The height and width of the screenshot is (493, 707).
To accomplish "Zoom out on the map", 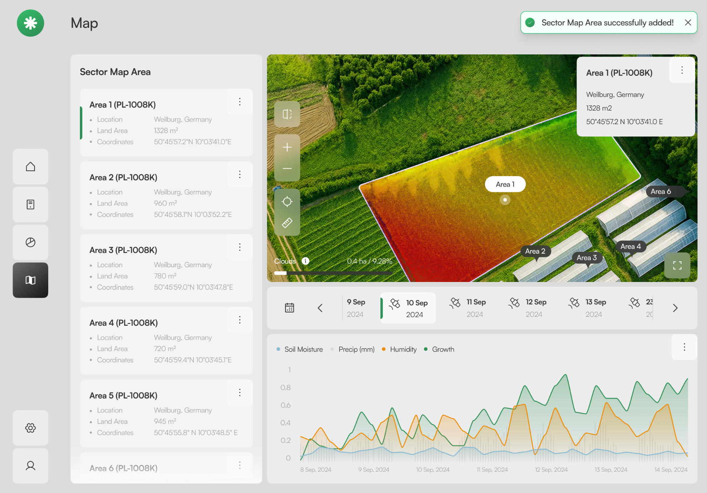I will (287, 169).
